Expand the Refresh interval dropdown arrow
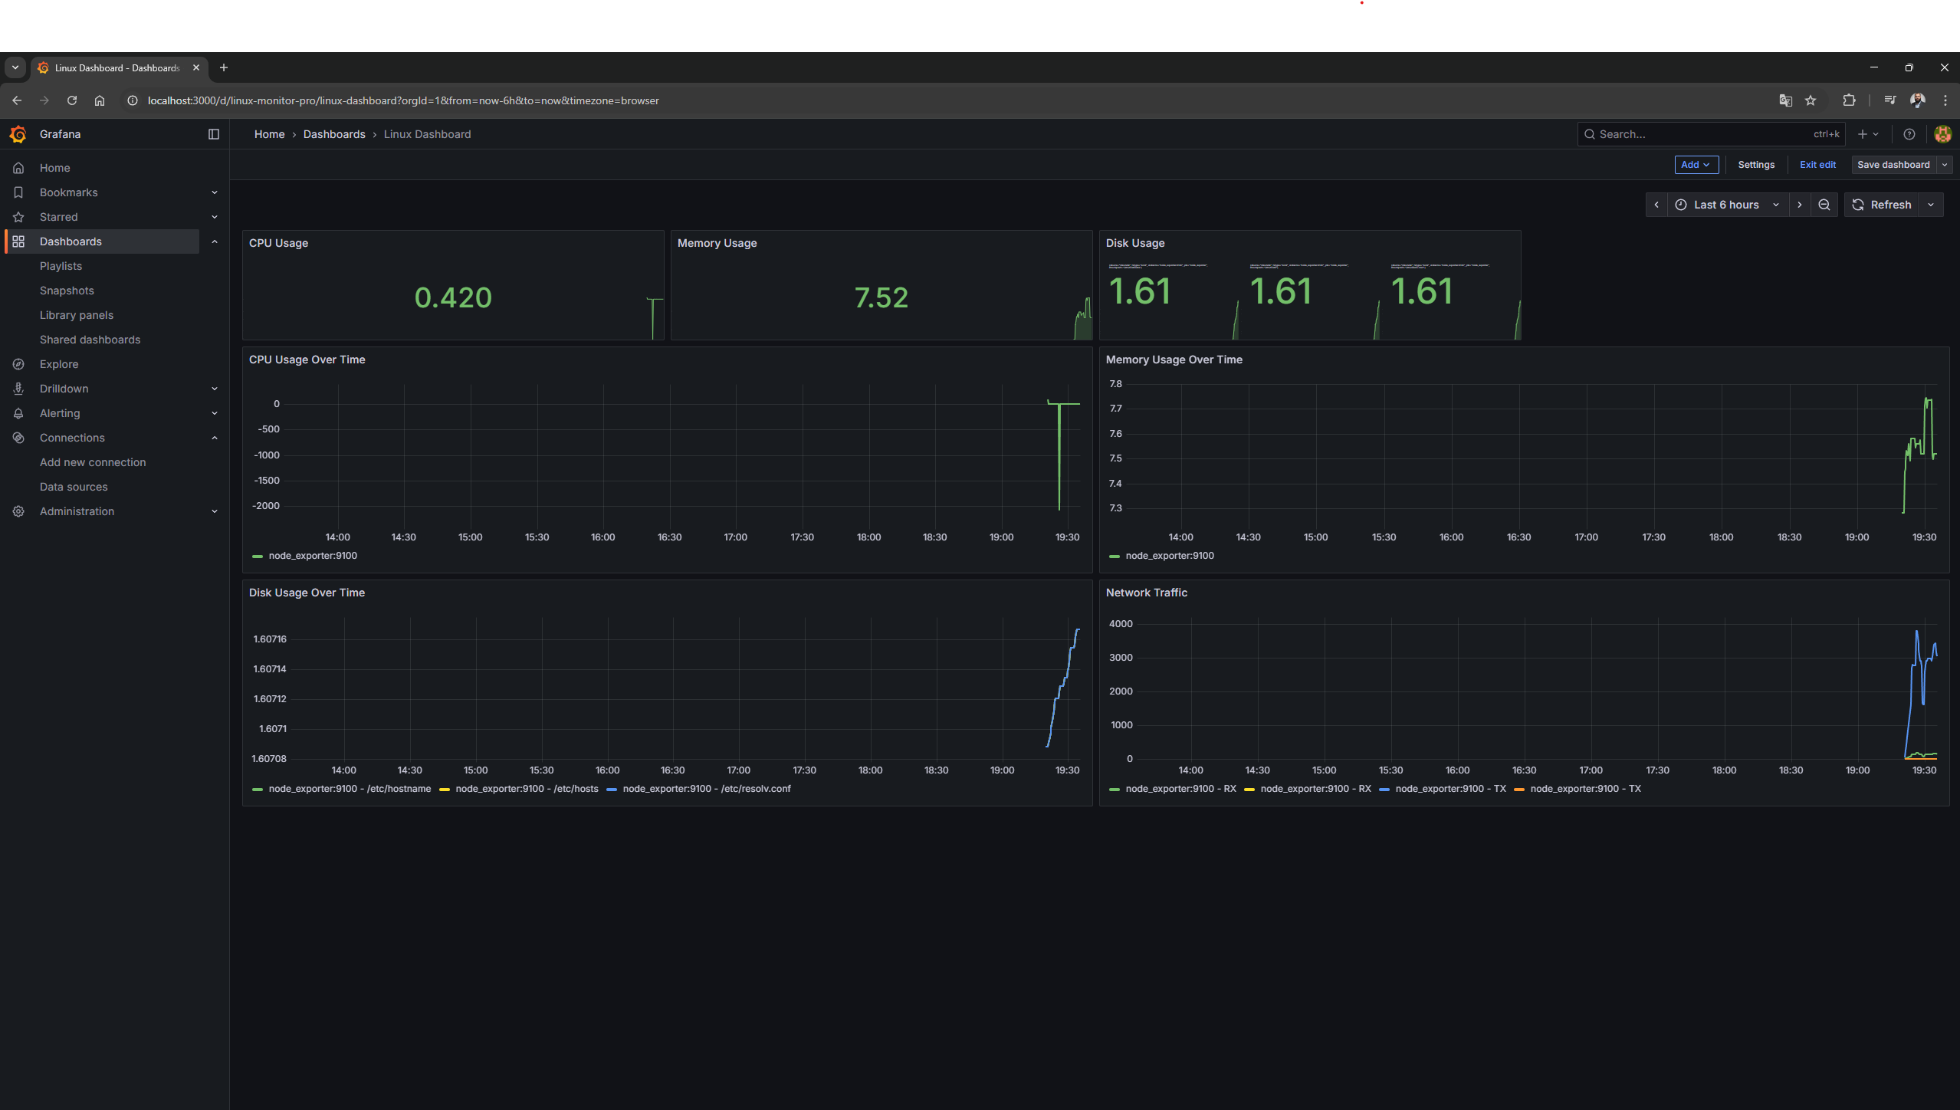Screen dimensions: 1960x1110 tap(1931, 205)
